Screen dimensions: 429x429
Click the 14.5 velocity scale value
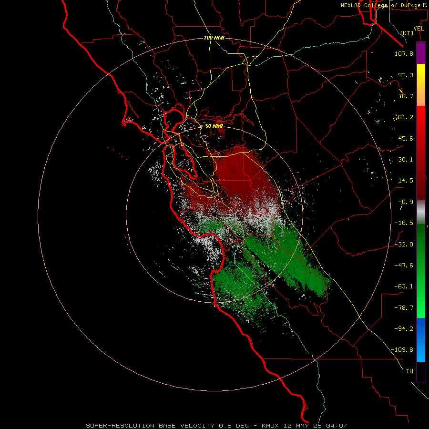tap(406, 181)
